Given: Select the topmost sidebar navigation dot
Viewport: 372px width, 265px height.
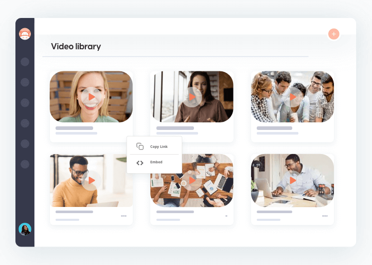Looking at the screenshot, I should [x=25, y=62].
